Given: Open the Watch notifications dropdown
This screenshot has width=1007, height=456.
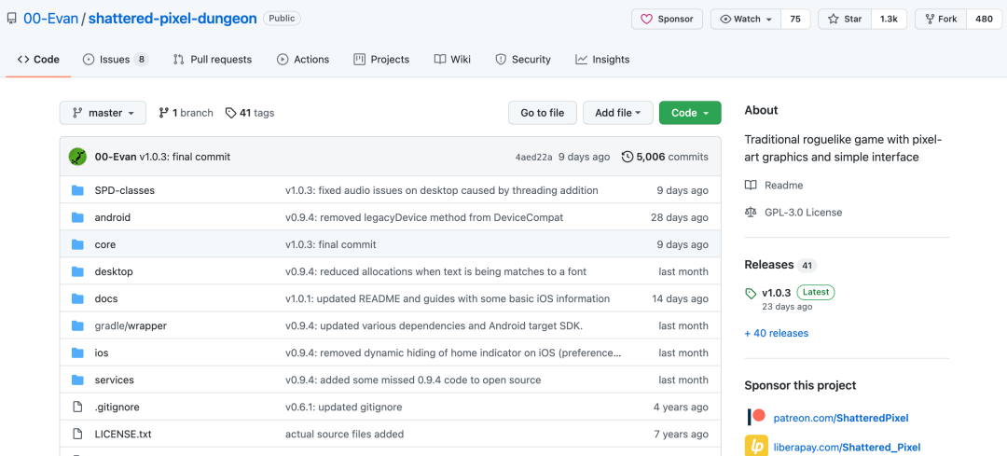Looking at the screenshot, I should pos(746,19).
